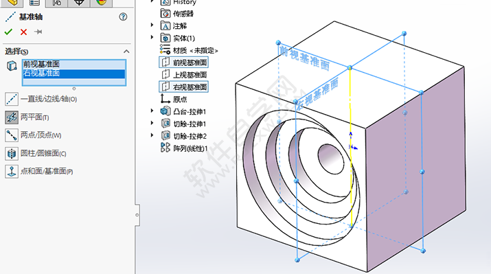
Task: Click the 材质 material icon
Action: 165,49
